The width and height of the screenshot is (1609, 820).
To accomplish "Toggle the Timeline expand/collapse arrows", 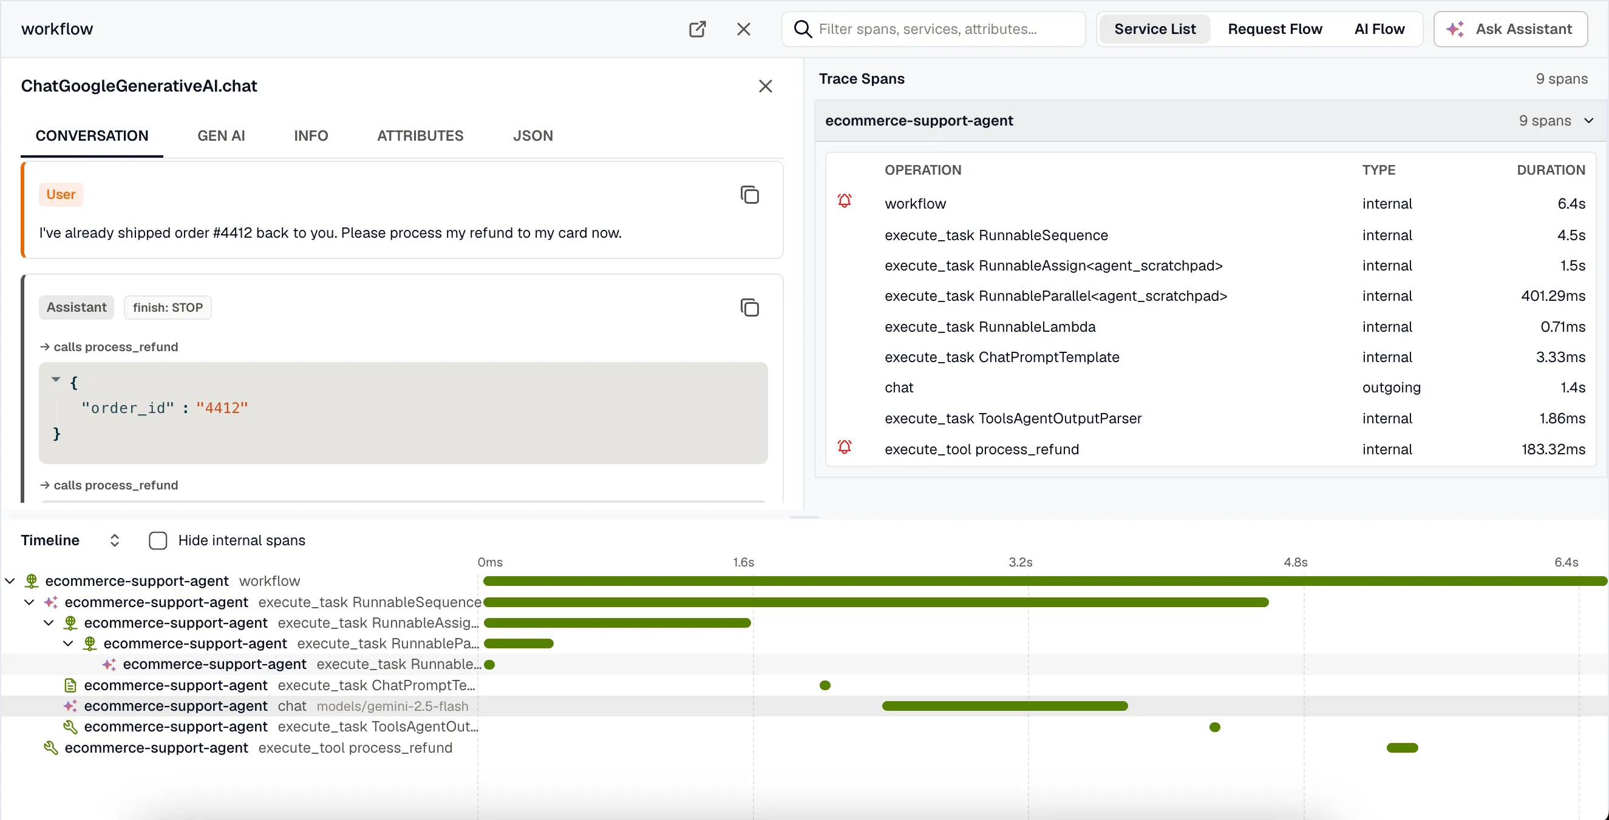I will click(x=114, y=540).
